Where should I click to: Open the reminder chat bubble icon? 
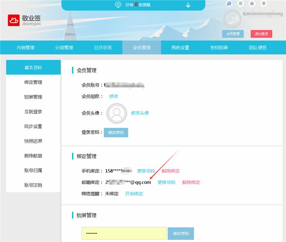click(118, 5)
